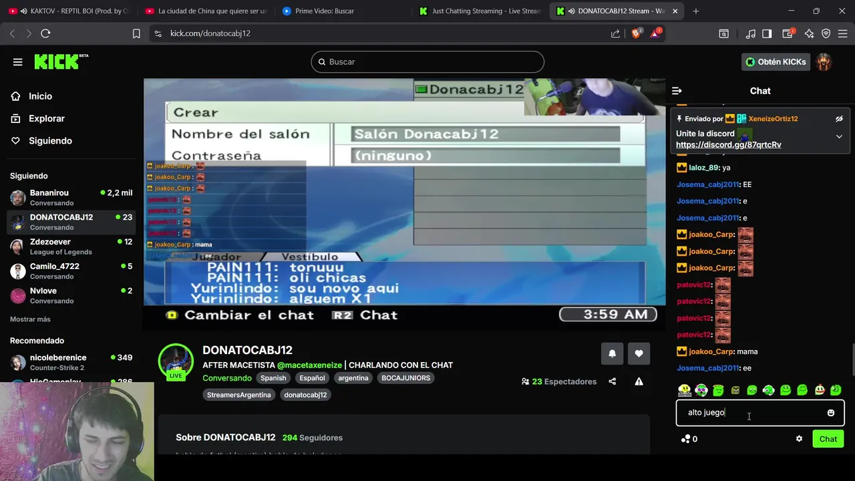855x481 pixels.
Task: Reload the page in browser toolbar
Action: pyautogui.click(x=45, y=33)
